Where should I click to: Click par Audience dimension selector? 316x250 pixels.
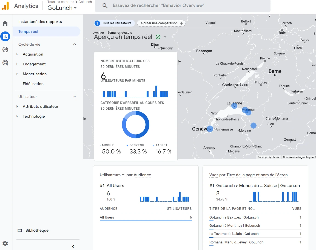coord(139,175)
